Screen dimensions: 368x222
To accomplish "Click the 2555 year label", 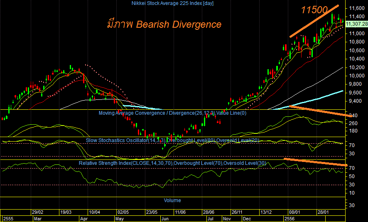I will (8, 219).
